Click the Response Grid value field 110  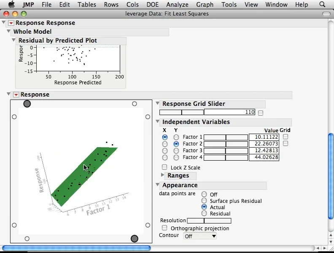click(229, 112)
